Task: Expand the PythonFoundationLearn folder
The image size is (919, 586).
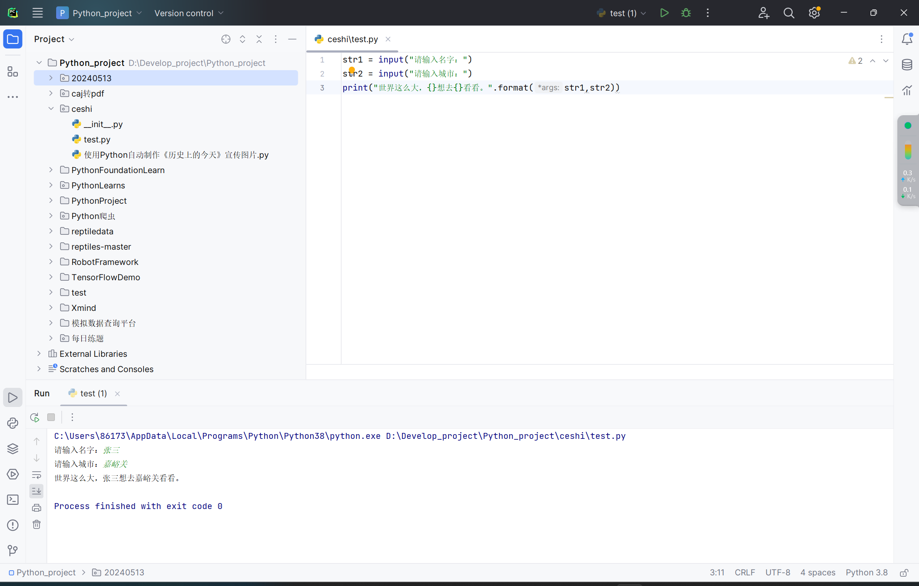Action: coord(51,170)
